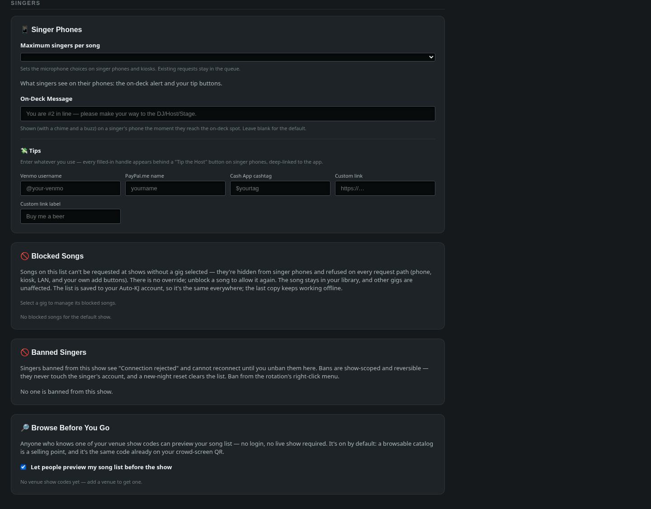Click the "Venmo username" label
Image resolution: width=651 pixels, height=509 pixels.
(x=41, y=176)
